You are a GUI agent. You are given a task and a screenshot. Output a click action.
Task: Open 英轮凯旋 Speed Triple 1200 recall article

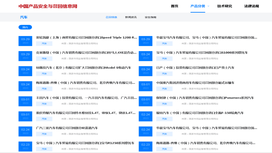click(x=86, y=38)
